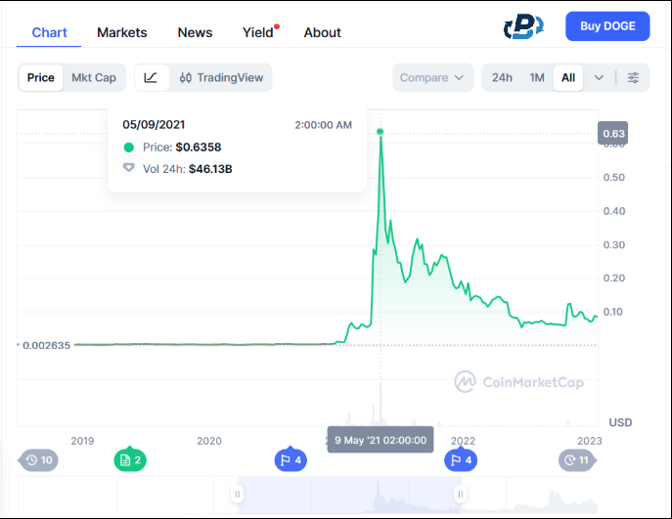The height and width of the screenshot is (519, 672).
Task: Click the green peak data point
Action: [x=381, y=132]
